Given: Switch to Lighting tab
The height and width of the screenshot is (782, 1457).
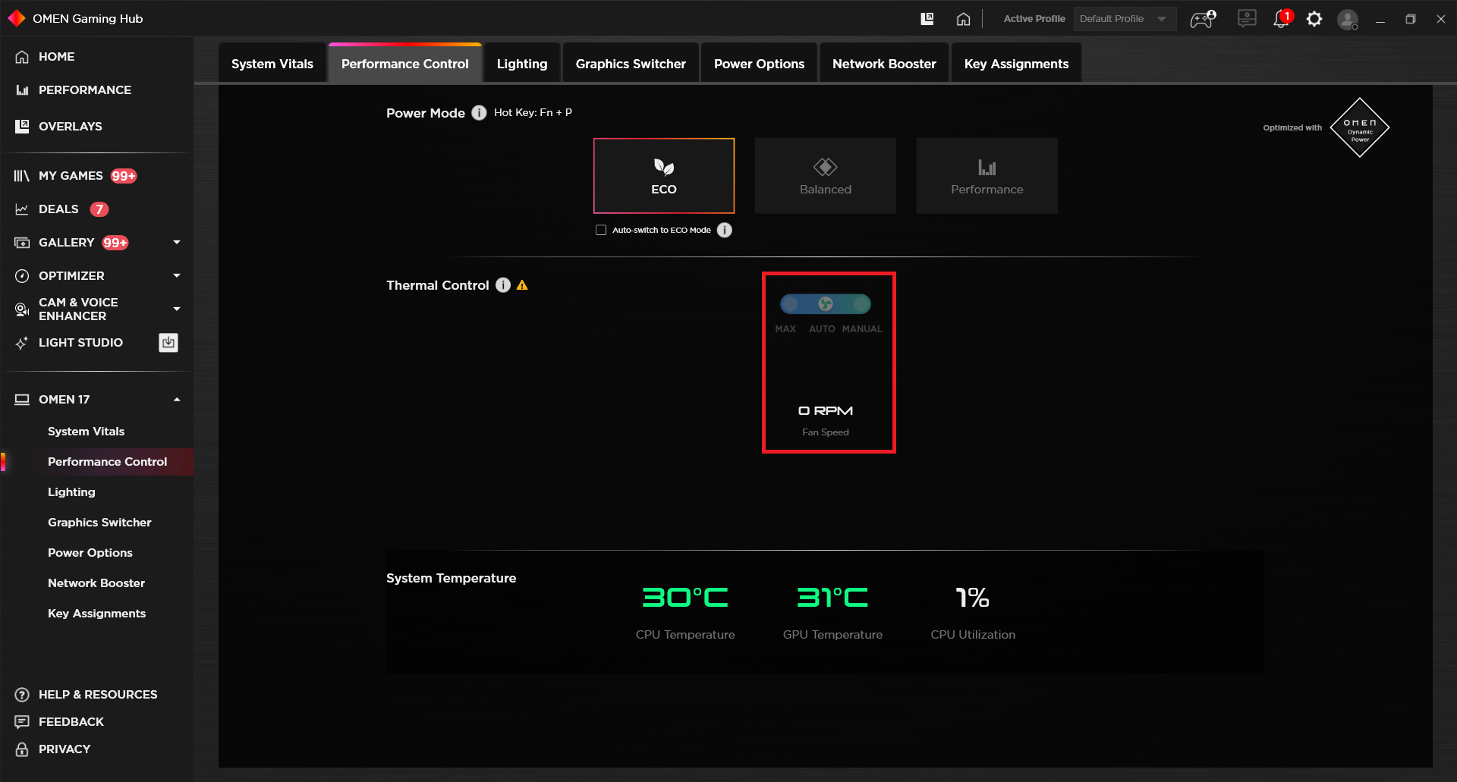Looking at the screenshot, I should (x=522, y=64).
